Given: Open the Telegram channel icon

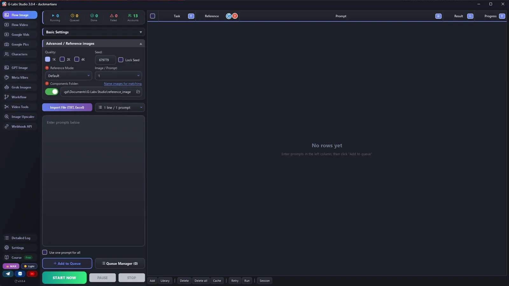Looking at the screenshot, I should [8, 274].
